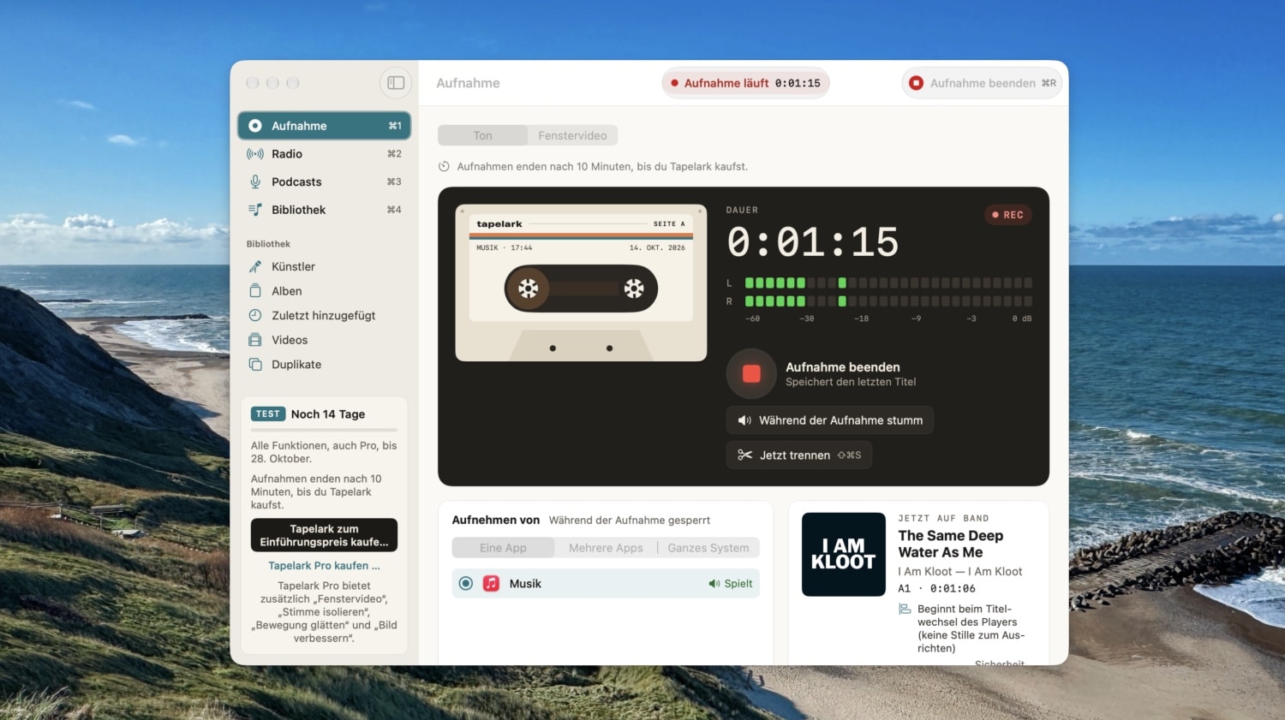Click the I AM KLOOT album cover
The image size is (1285, 720).
844,555
